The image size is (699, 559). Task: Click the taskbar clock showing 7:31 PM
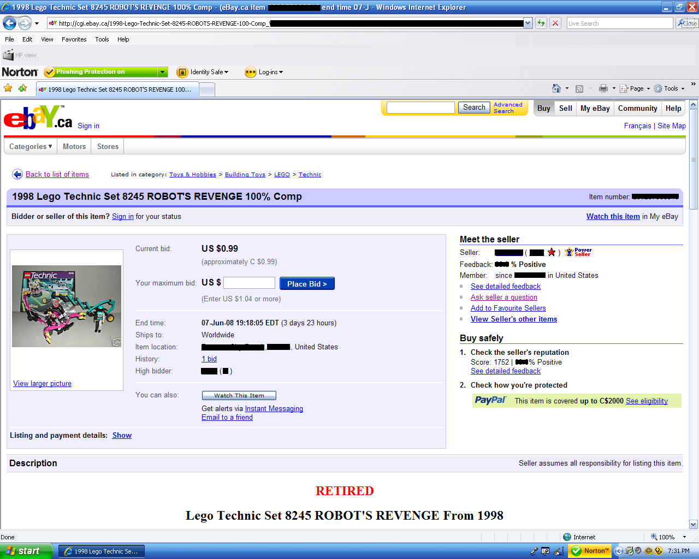(679, 551)
